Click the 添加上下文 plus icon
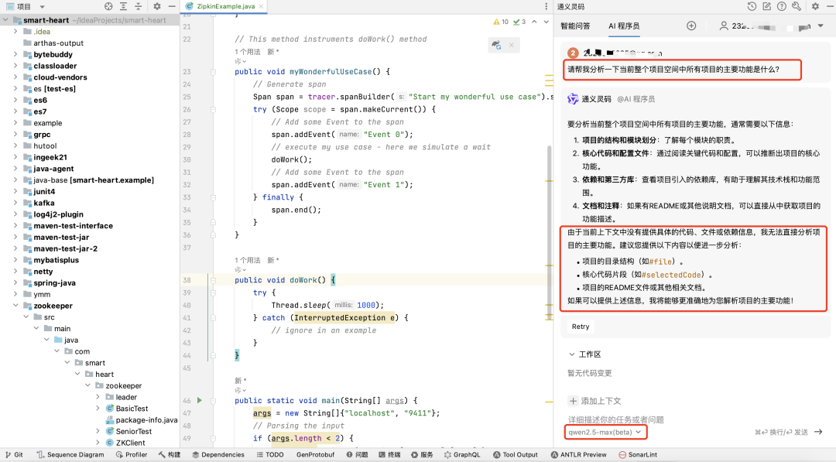Screen dimensions: 836x462 point(573,401)
